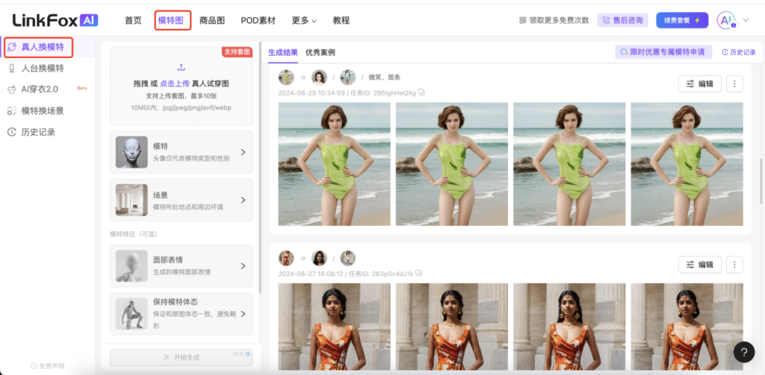Click the settings panel scrollbar
765x375 pixels.
(260, 169)
